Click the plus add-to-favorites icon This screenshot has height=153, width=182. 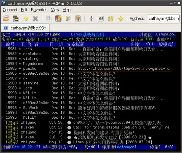click(x=91, y=18)
